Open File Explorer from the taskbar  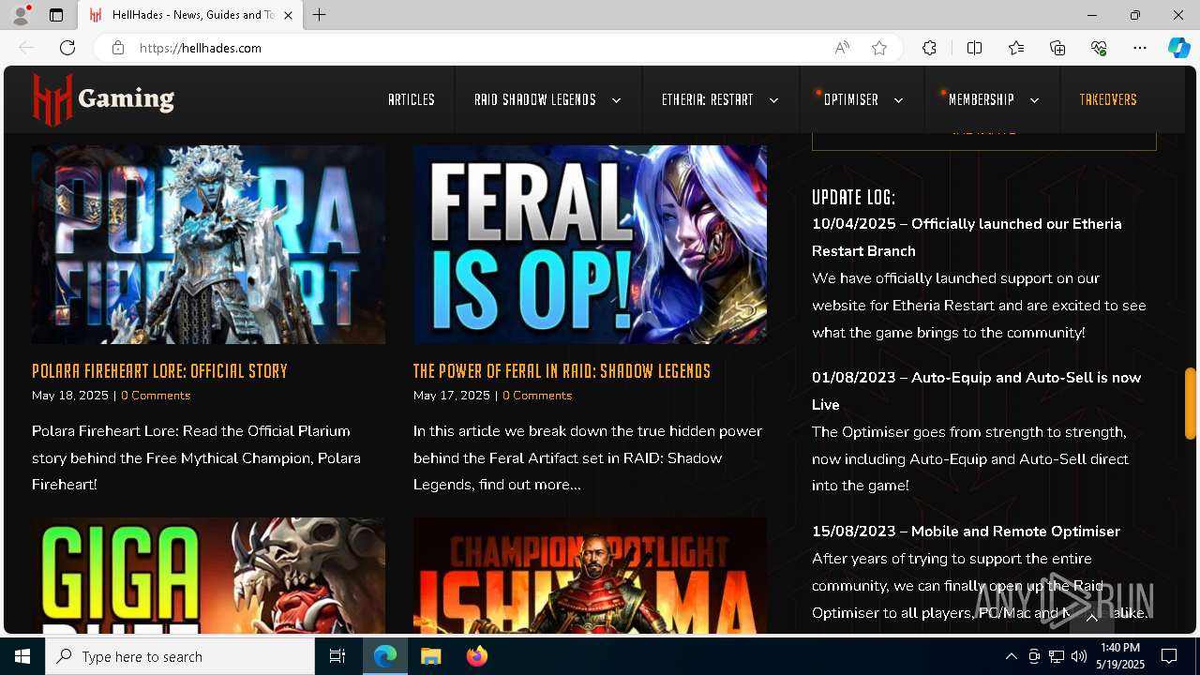click(x=431, y=656)
